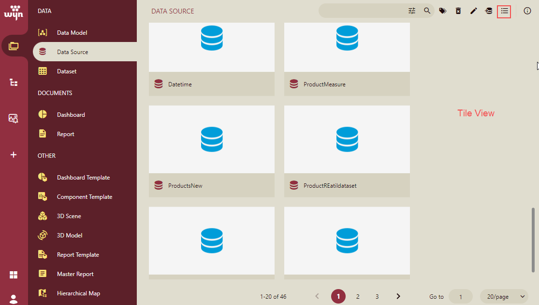Click the pencil edit icon
539x305 pixels.
click(x=474, y=11)
